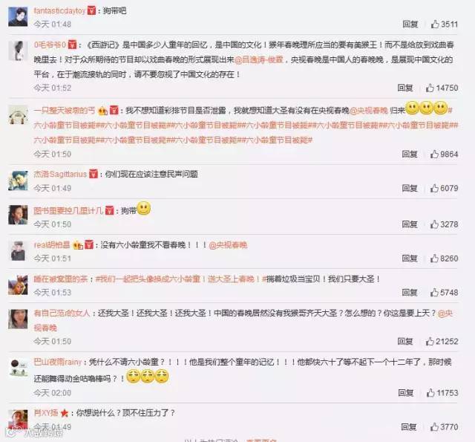The width and height of the screenshot is (475, 442).
Task: Like the comment with 21252 likes
Action: (x=430, y=342)
